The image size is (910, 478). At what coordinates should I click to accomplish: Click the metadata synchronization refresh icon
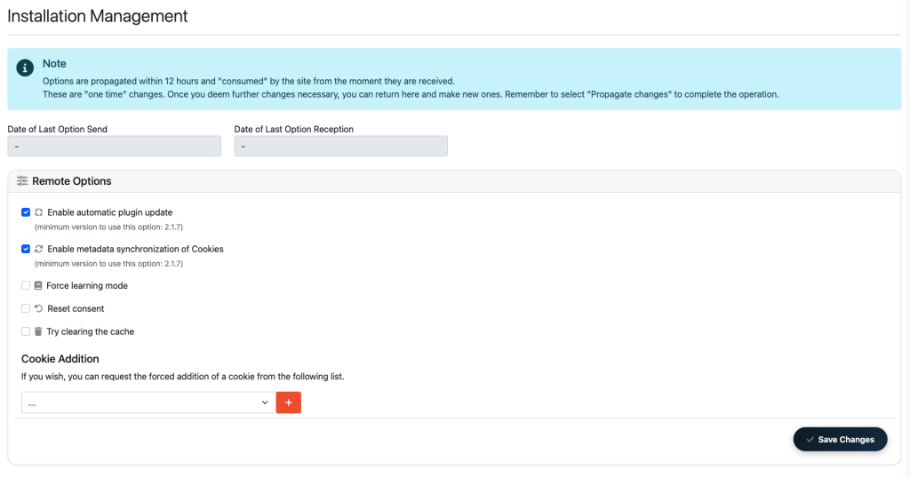38,250
